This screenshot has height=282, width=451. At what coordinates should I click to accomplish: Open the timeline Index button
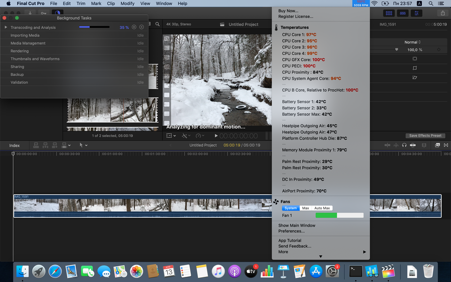[15, 145]
